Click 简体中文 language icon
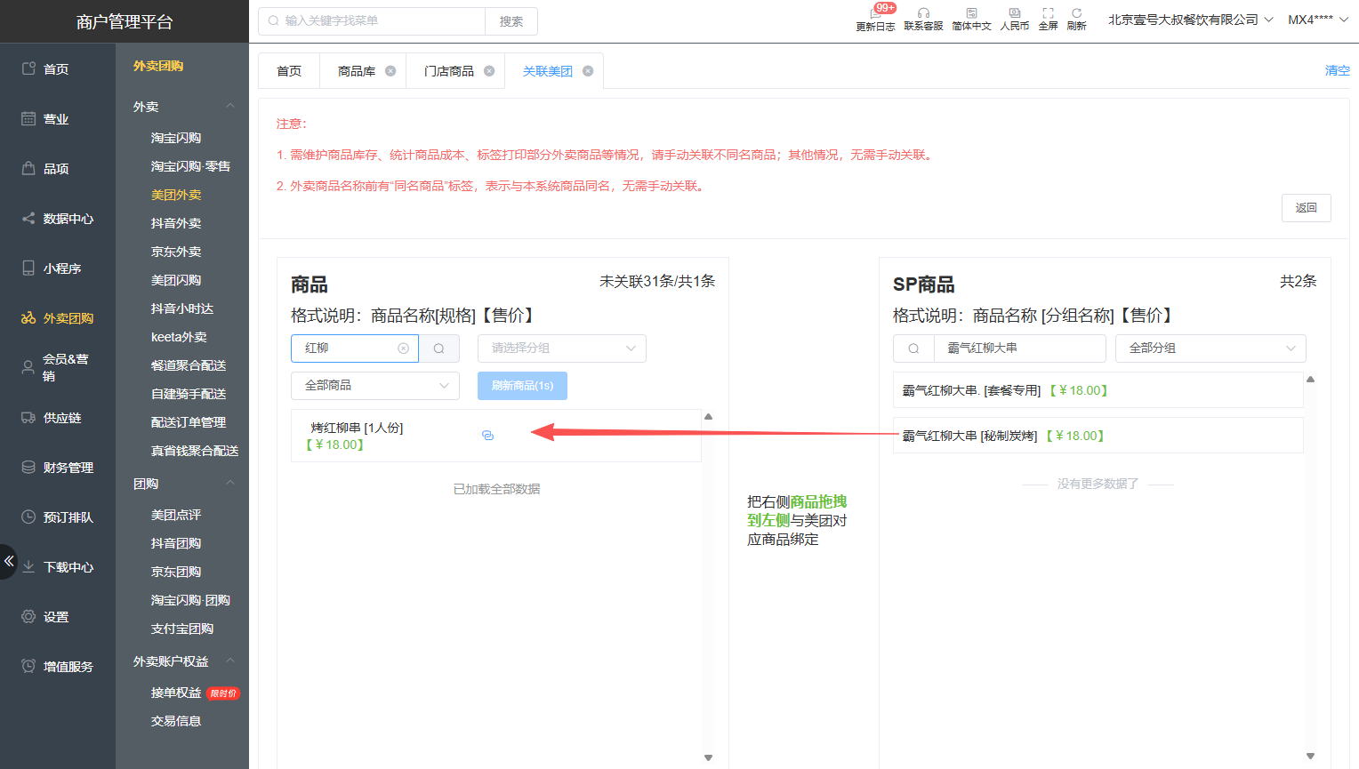The image size is (1359, 769). (971, 13)
